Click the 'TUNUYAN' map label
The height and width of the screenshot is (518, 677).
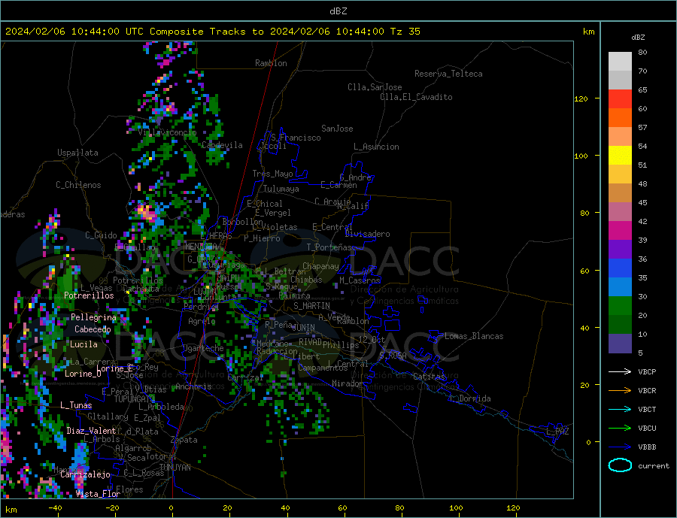(175, 468)
